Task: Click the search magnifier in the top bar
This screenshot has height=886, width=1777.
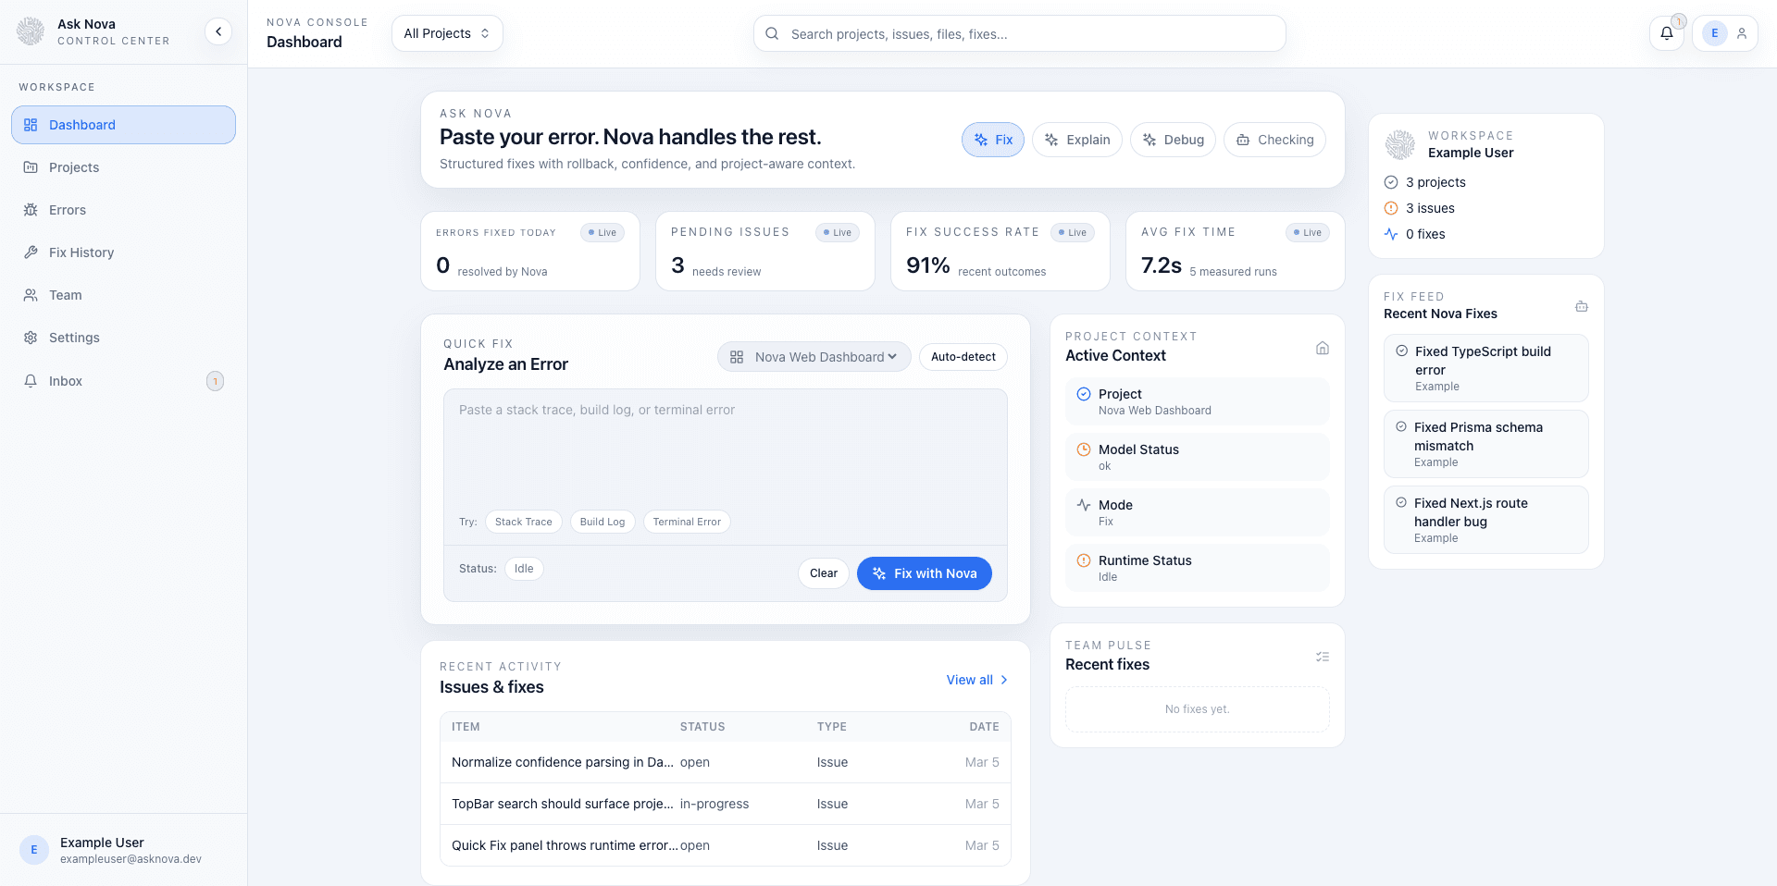Action: (x=772, y=33)
